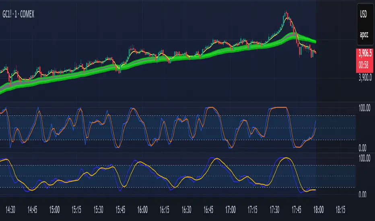Screen dimensions: 375x221
Task: Click the lower oscillator 100.00 scale label
Action: point(365,158)
